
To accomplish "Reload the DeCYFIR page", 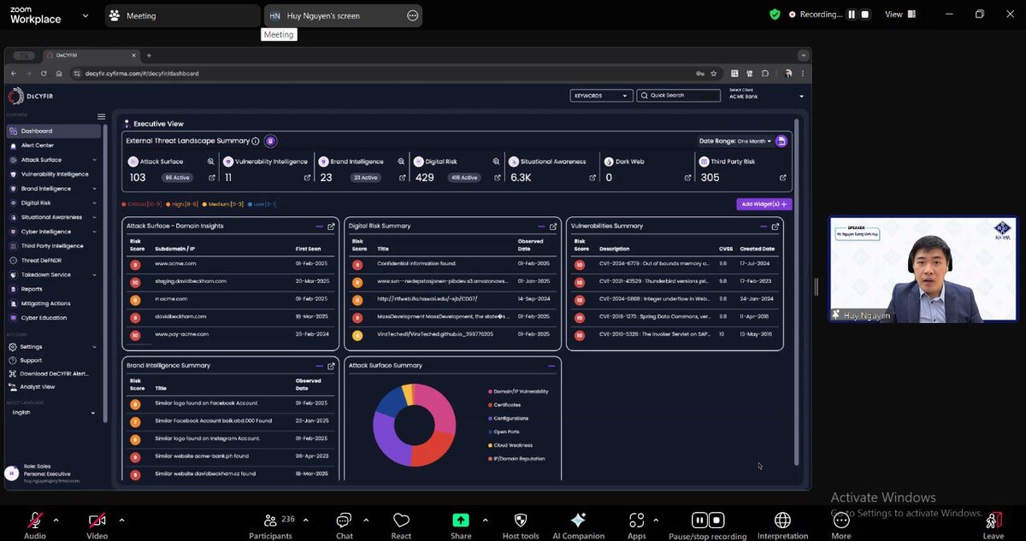I will (44, 74).
